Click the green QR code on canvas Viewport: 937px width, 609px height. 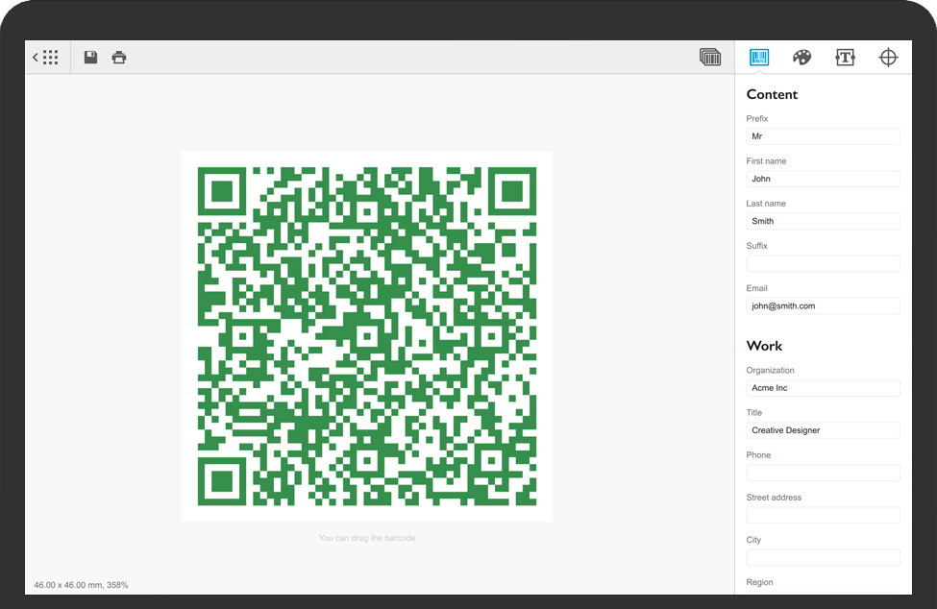pyautogui.click(x=366, y=336)
